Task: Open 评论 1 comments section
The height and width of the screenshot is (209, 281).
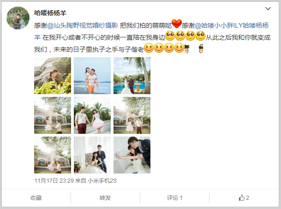Action: point(174,198)
